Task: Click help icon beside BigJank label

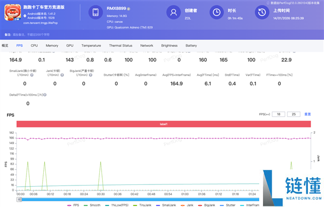Action: tap(91, 75)
